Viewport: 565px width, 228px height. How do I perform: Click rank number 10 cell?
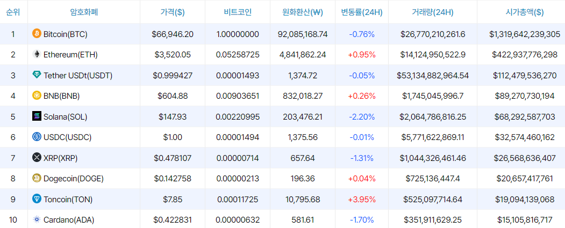click(13, 220)
